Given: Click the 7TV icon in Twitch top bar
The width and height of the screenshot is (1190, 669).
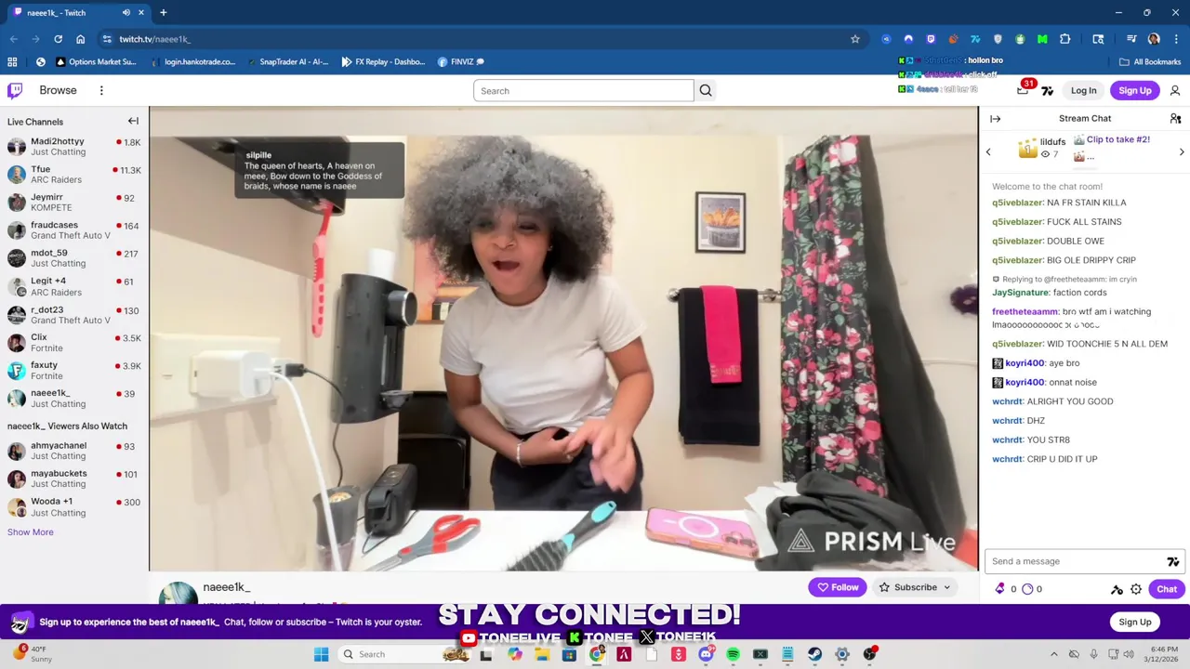Looking at the screenshot, I should point(1048,90).
